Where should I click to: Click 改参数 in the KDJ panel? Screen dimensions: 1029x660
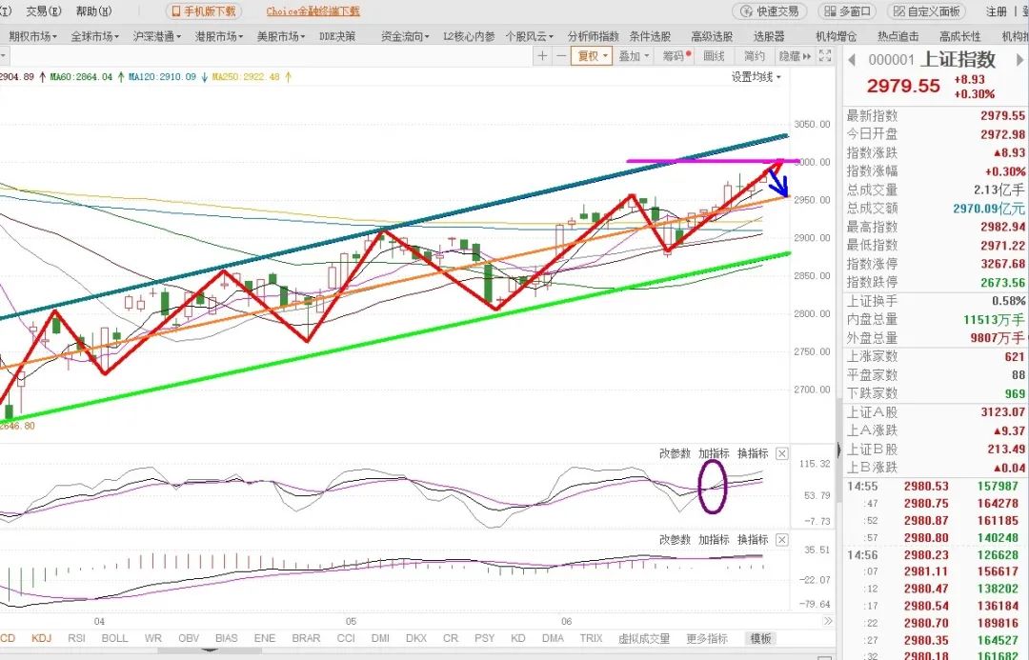pos(675,453)
